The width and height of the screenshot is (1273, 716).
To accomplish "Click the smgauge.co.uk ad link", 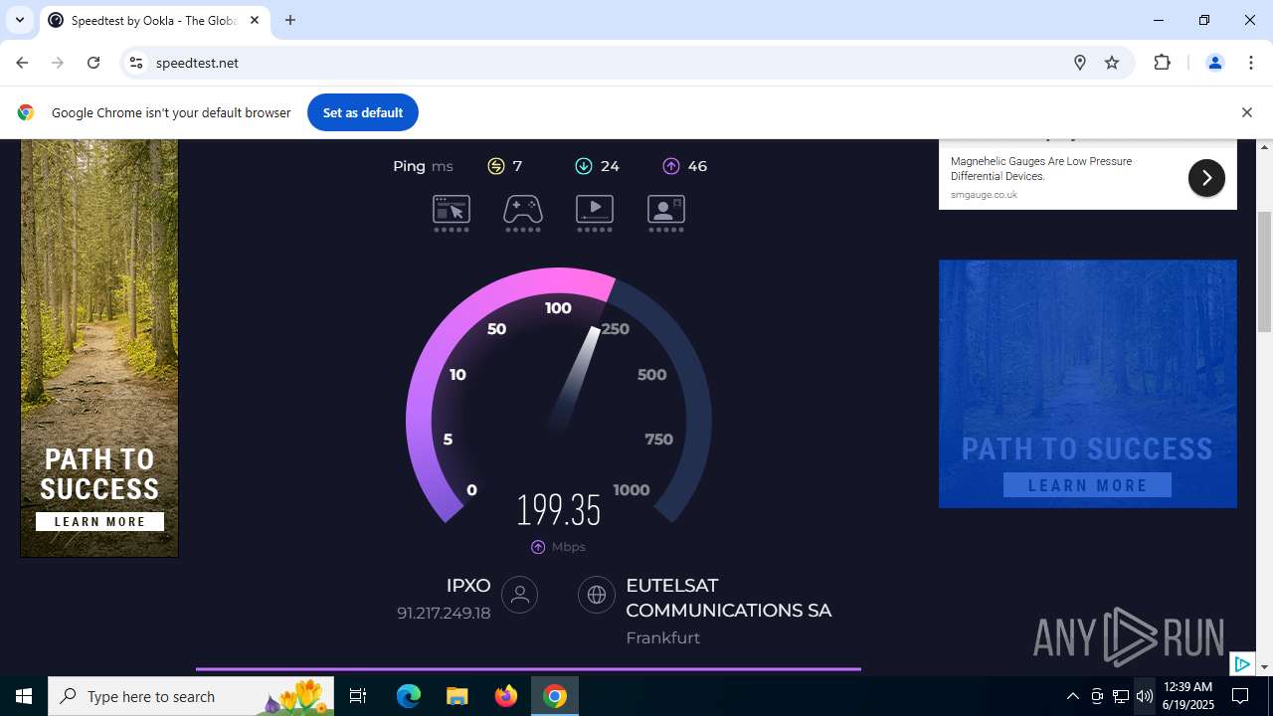I will click(x=984, y=195).
